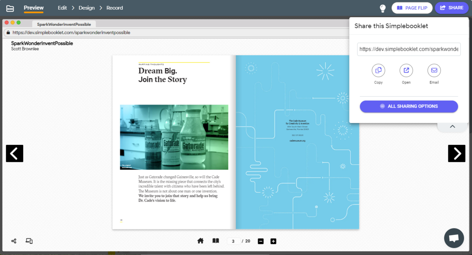Viewport: 472px width, 255px height.
Task: Click the page number input field
Action: (x=233, y=241)
